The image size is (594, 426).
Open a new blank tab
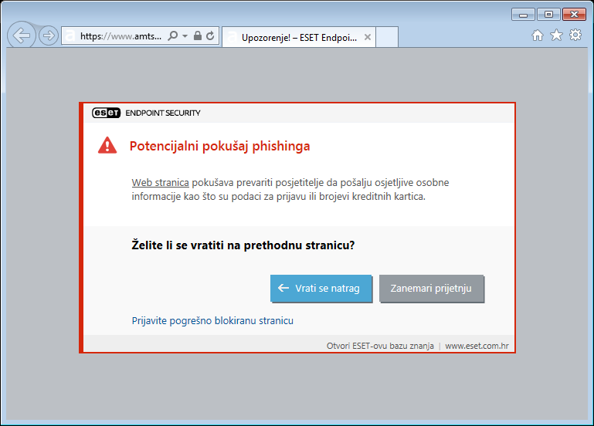pyautogui.click(x=387, y=37)
